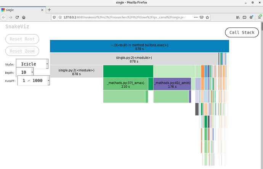
Task: Select the blue builtins.exec block
Action: point(139,46)
